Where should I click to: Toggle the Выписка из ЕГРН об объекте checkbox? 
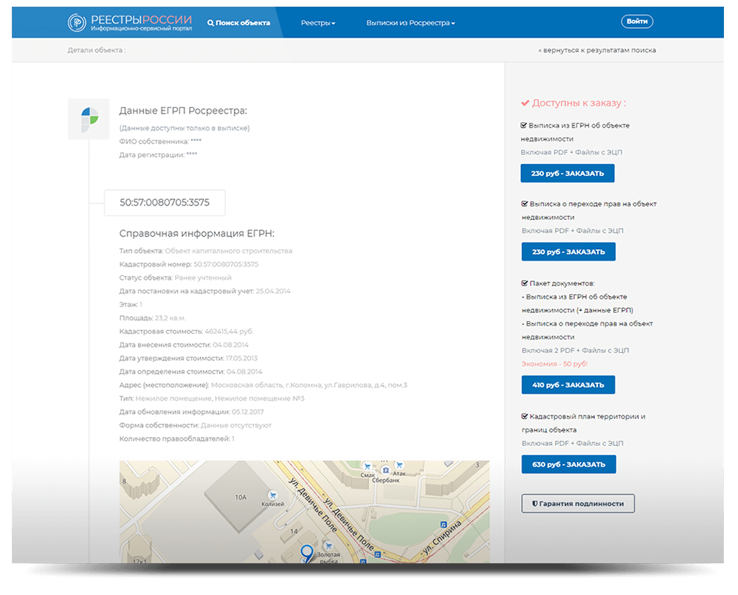click(525, 125)
